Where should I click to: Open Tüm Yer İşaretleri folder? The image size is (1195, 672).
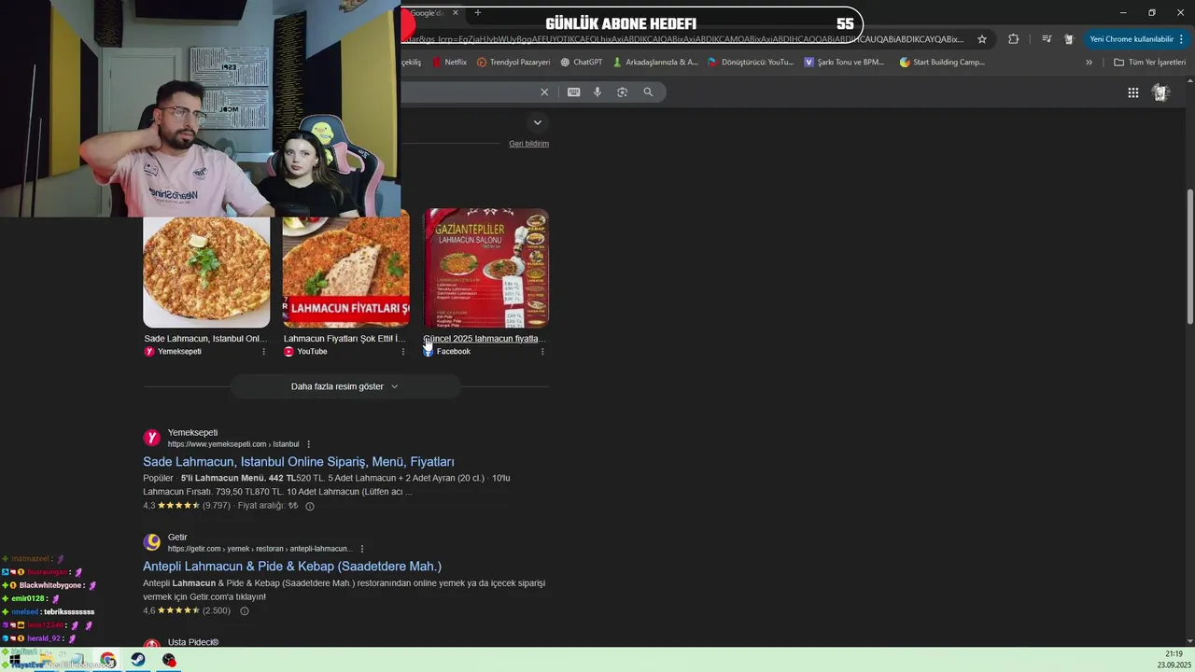pos(1149,63)
